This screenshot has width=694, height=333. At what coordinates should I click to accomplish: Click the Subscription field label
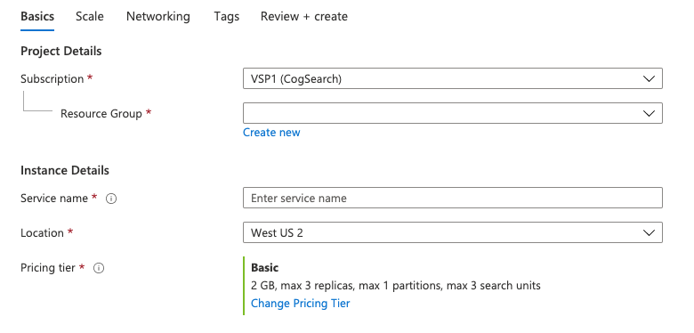click(x=52, y=79)
